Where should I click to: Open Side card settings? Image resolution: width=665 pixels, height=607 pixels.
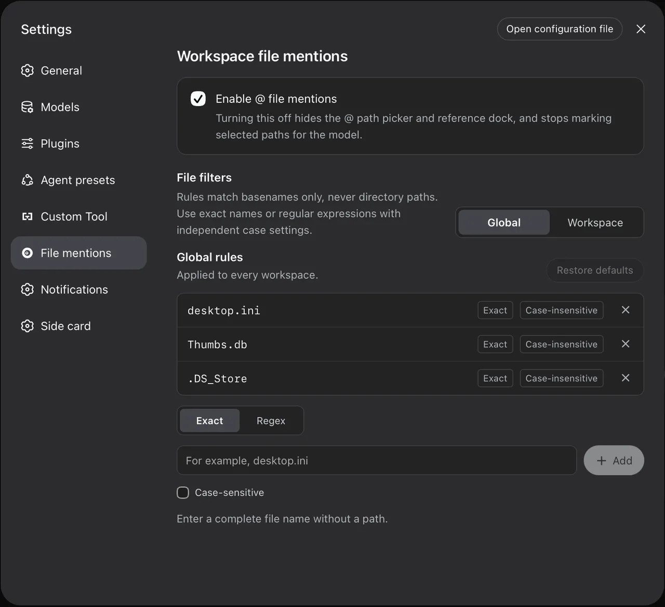point(78,326)
